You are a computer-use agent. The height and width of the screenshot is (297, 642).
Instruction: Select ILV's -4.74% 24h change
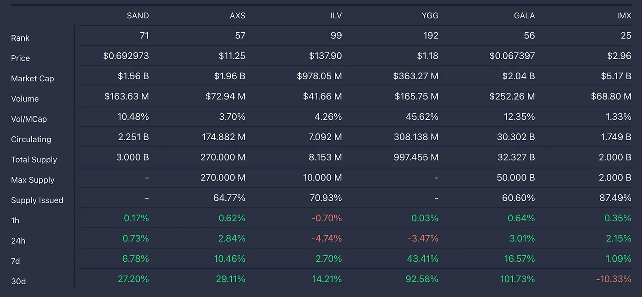(x=327, y=238)
